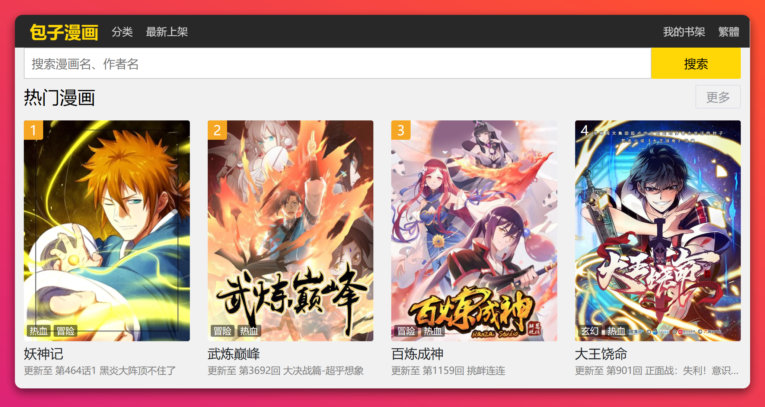Click the 冒险 tag on 百炼成神 cover

(406, 331)
